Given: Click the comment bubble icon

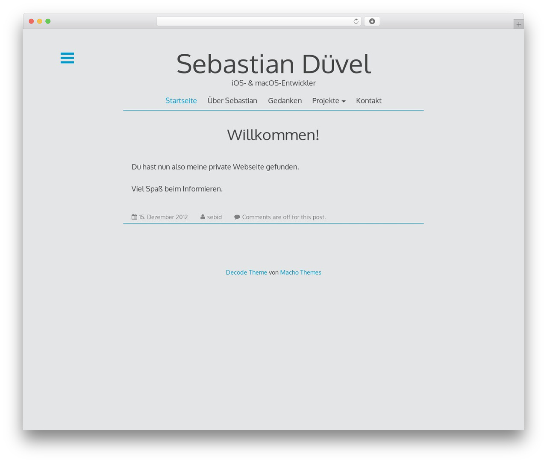Looking at the screenshot, I should coord(237,217).
